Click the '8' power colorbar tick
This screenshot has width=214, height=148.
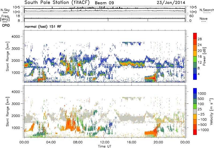click(x=199, y=68)
